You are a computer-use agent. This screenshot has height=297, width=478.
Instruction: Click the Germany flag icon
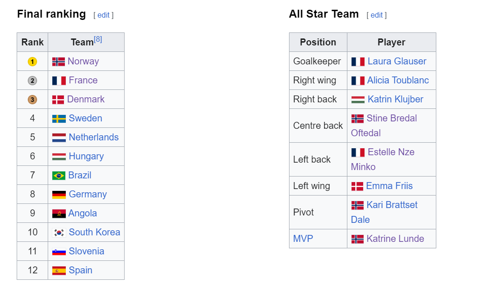pos(59,195)
